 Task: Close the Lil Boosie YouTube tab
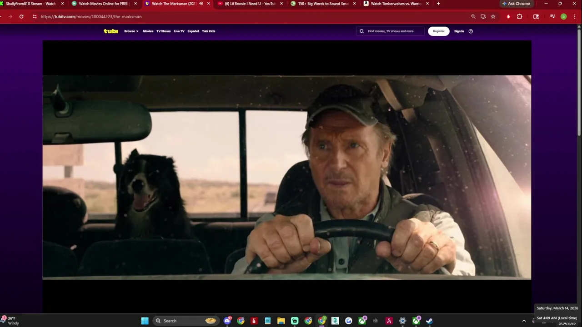click(x=281, y=4)
